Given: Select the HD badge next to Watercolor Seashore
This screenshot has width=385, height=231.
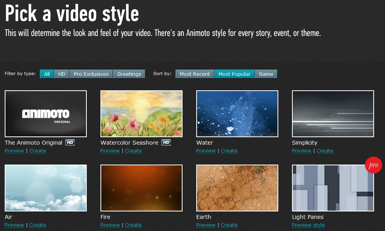Looking at the screenshot, I should click(x=166, y=142).
